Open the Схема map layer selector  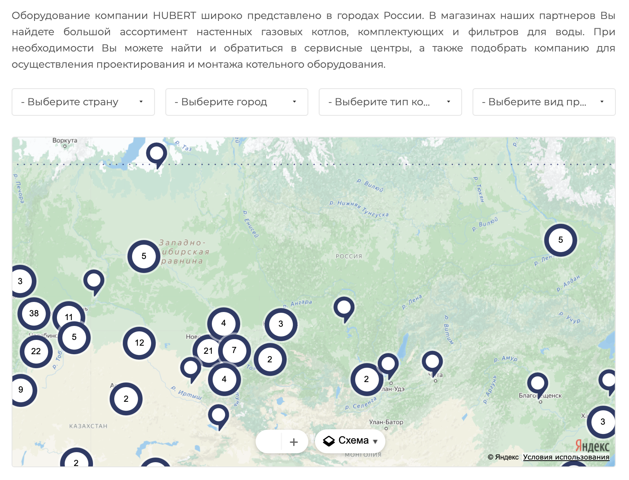pos(350,441)
